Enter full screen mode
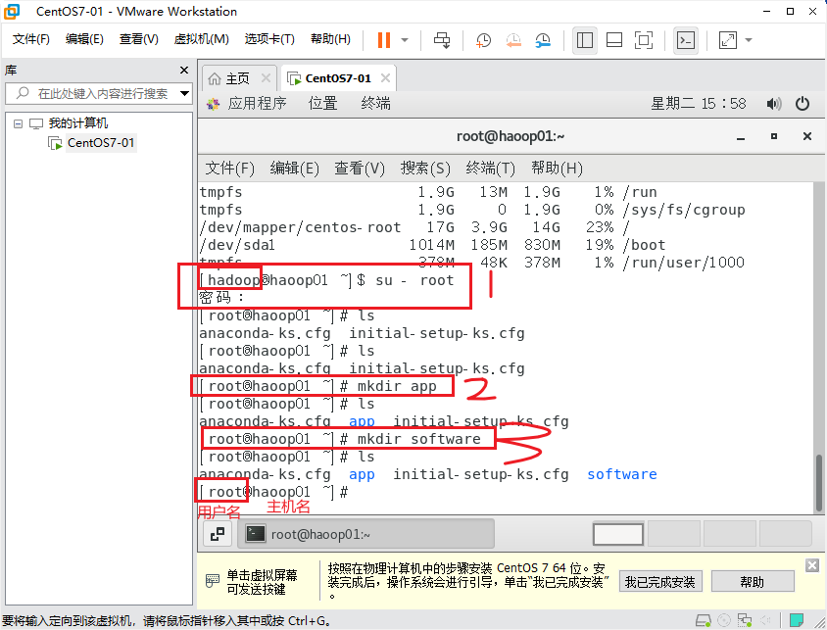The height and width of the screenshot is (630, 827). pos(644,40)
